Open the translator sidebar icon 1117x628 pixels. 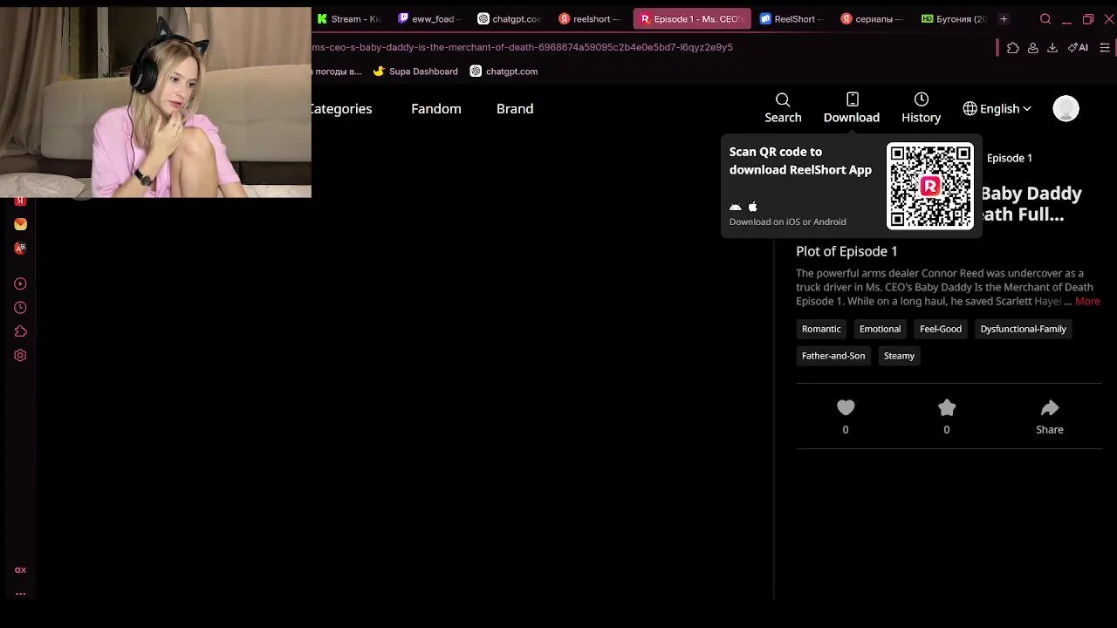tap(20, 248)
